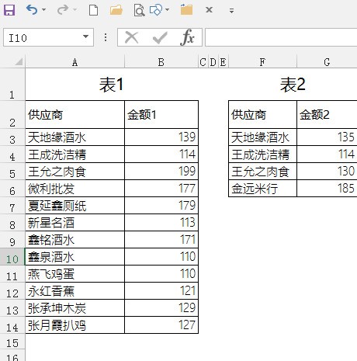Click 供应商 header in table 1
This screenshot has width=357, height=361.
click(75, 114)
